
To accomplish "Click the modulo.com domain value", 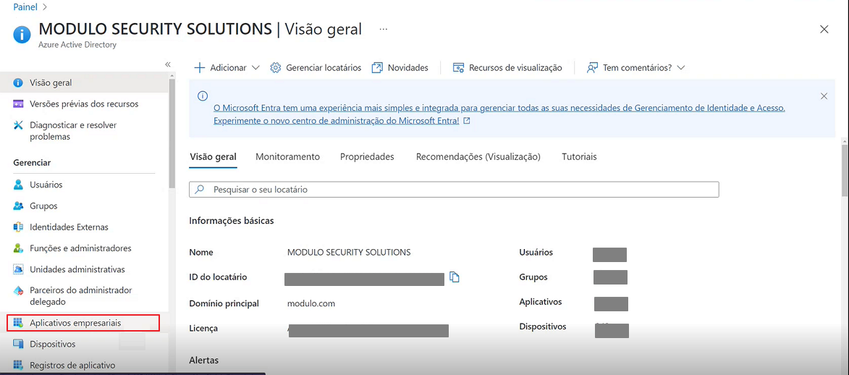I will (x=311, y=303).
